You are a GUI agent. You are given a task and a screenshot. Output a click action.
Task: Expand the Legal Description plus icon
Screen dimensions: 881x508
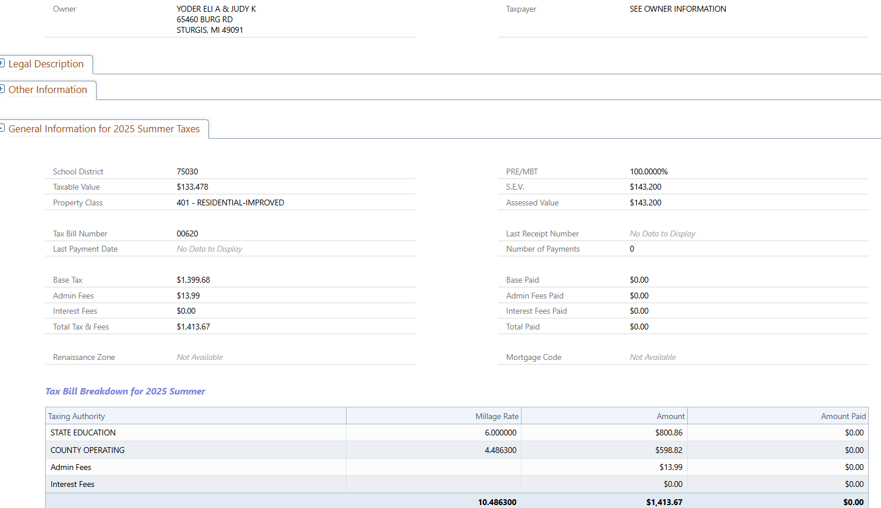[2, 63]
